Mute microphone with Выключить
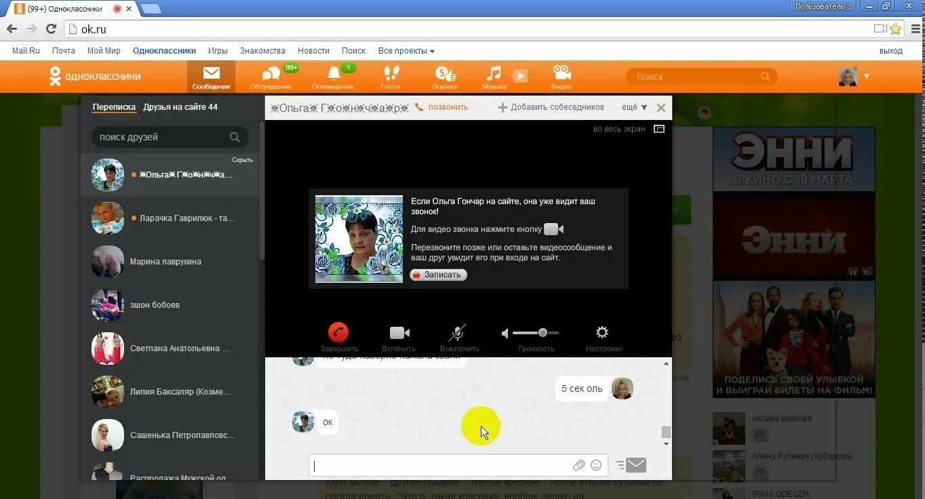Screen dimensions: 925x499 [x=457, y=333]
